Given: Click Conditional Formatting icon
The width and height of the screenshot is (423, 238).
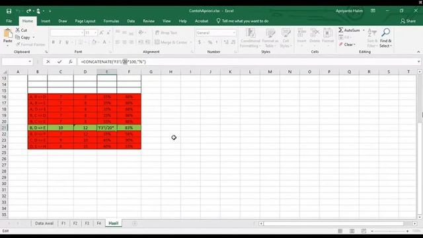Looking at the screenshot, I should tap(250, 33).
